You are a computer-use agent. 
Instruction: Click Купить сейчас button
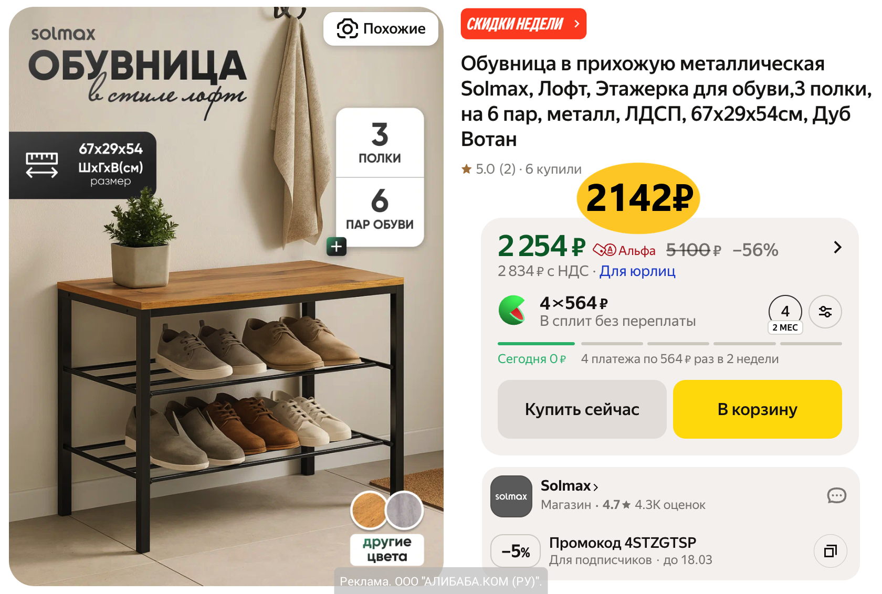(x=582, y=409)
